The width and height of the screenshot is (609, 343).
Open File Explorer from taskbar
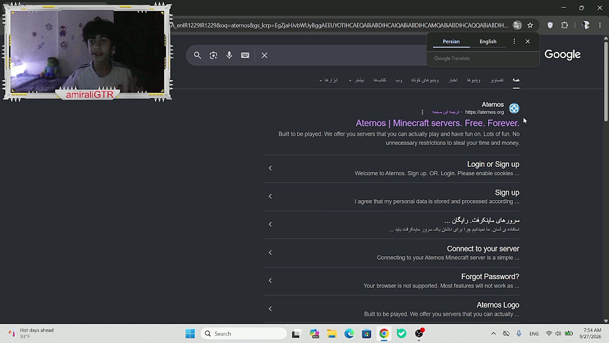click(332, 333)
